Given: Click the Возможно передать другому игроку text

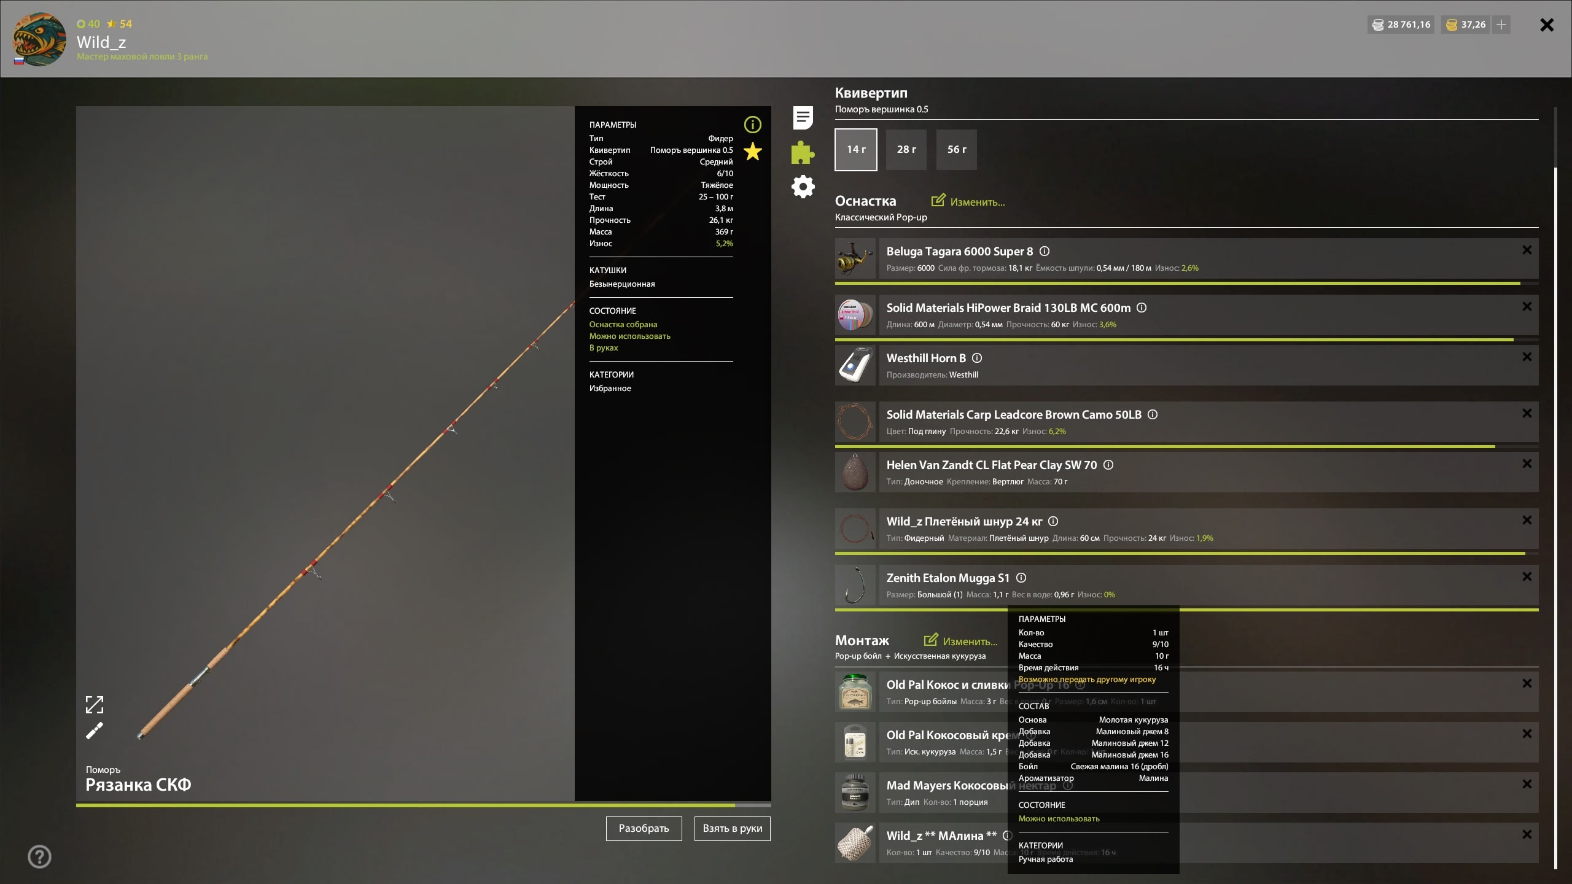Looking at the screenshot, I should pos(1087,680).
